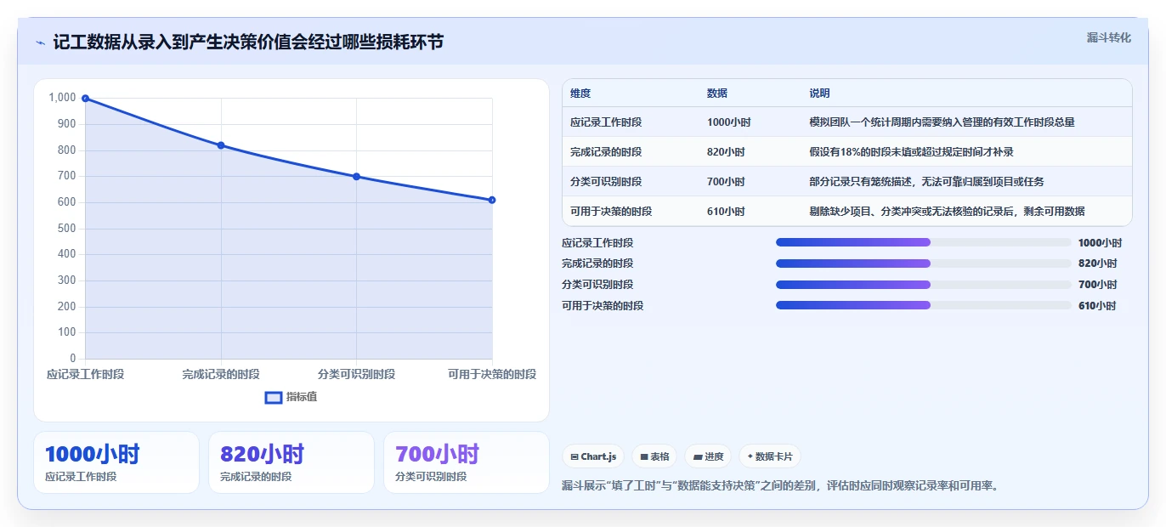The height and width of the screenshot is (527, 1166).
Task: Click the 维度 column header
Action: click(580, 93)
